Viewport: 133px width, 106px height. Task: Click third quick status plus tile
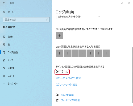[75, 53]
